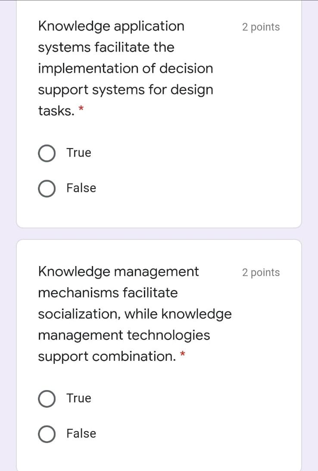Click the True answer label text, first question
This screenshot has width=318, height=471.
78,153
